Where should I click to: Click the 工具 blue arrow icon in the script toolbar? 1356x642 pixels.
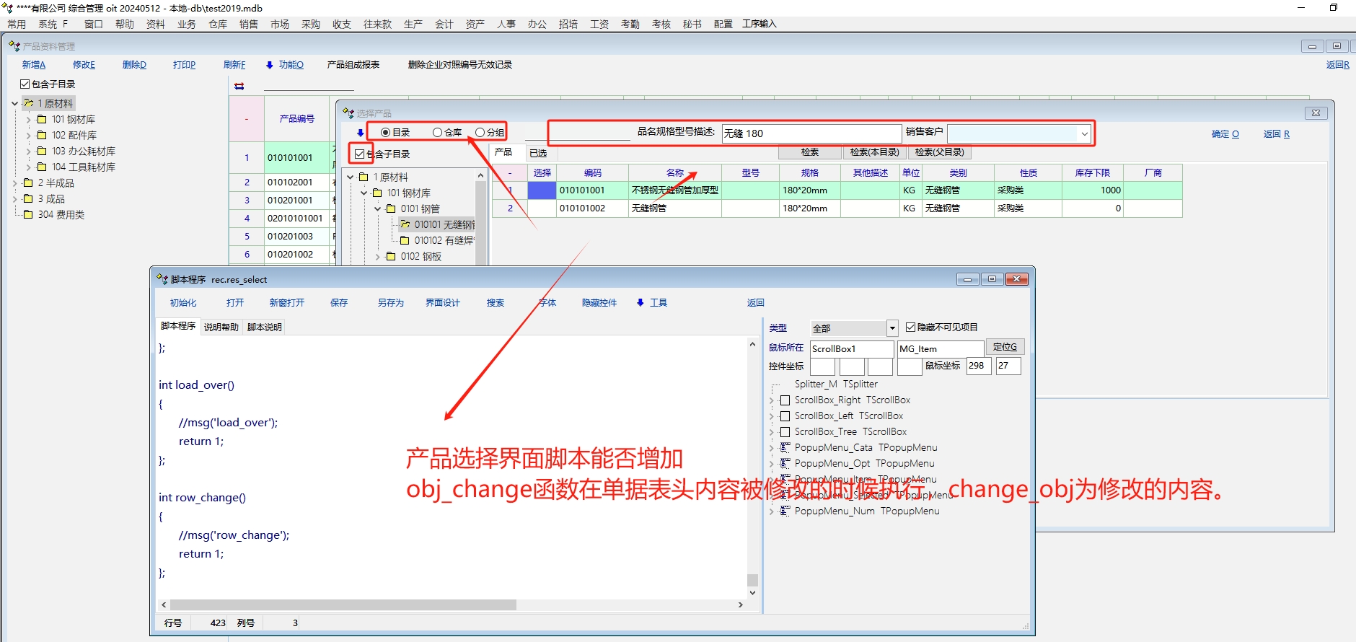[x=640, y=303]
